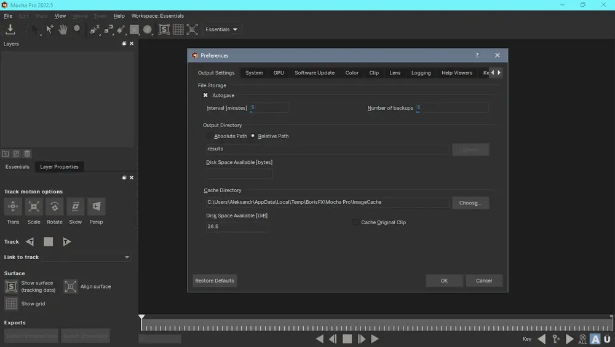Enable Cache Original Clip checkbox
This screenshot has width=615, height=347.
355,222
